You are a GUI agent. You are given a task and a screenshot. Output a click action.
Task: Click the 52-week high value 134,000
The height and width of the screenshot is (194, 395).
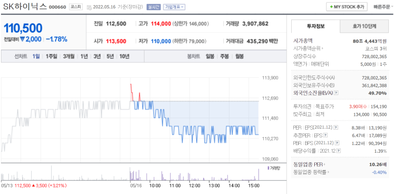pyautogui.click(x=361, y=114)
